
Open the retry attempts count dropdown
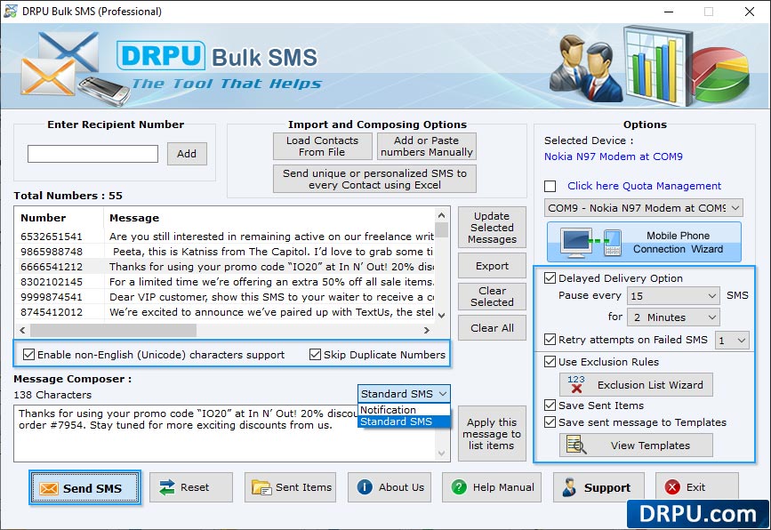732,341
